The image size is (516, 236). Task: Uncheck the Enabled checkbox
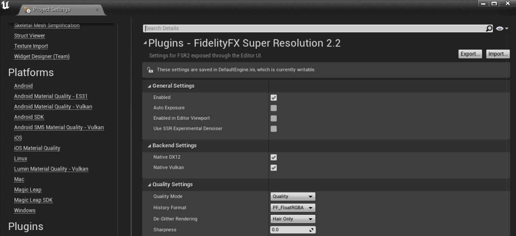pos(274,98)
